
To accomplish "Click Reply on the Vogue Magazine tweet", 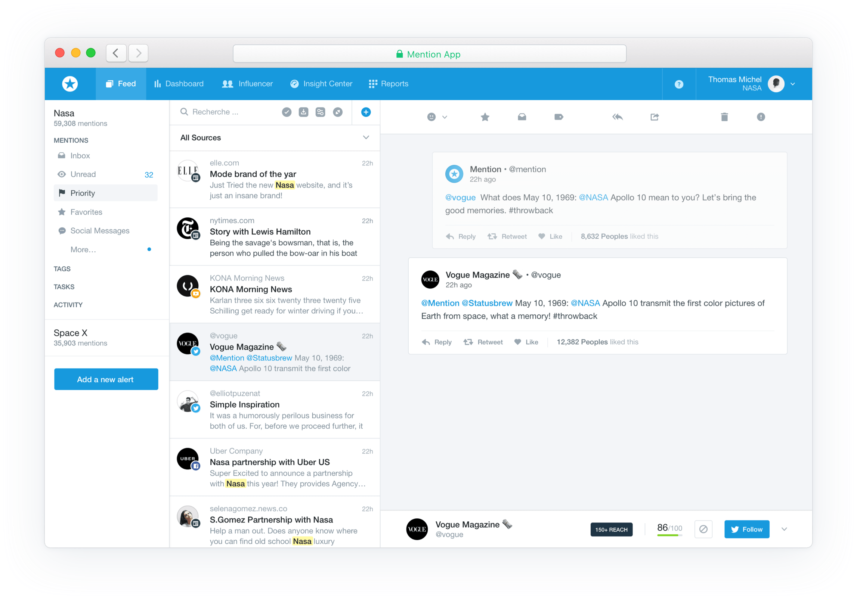I will [x=436, y=342].
